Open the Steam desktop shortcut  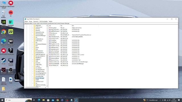[x=3, y=61]
